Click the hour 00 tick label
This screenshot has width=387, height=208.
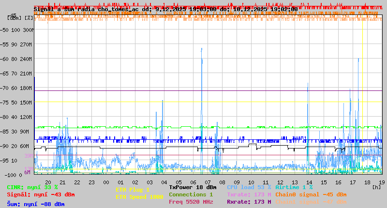click(x=106, y=182)
